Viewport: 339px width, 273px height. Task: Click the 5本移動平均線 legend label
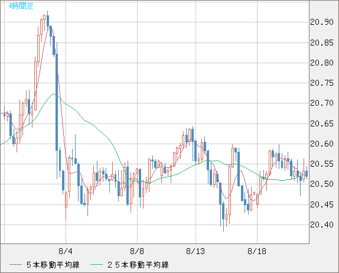[x=53, y=265]
